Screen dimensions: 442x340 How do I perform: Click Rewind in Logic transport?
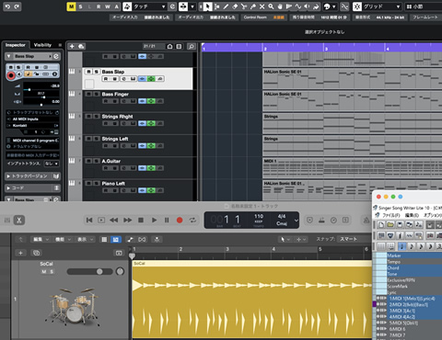coord(114,220)
